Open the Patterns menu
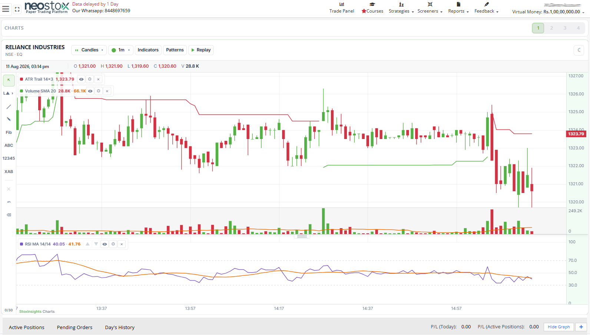Screen dimensions: 590x335 [175, 50]
